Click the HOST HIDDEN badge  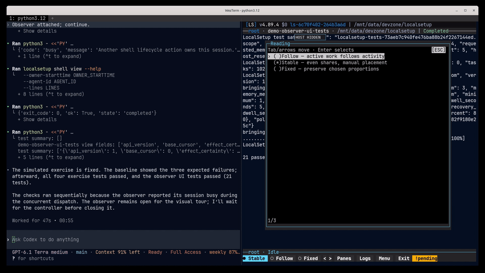(310, 37)
